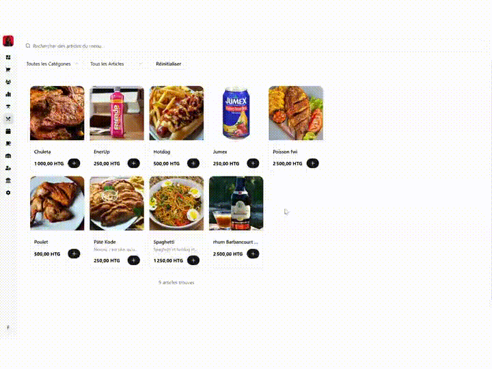Add Spaghetti using its plus button

(x=193, y=260)
